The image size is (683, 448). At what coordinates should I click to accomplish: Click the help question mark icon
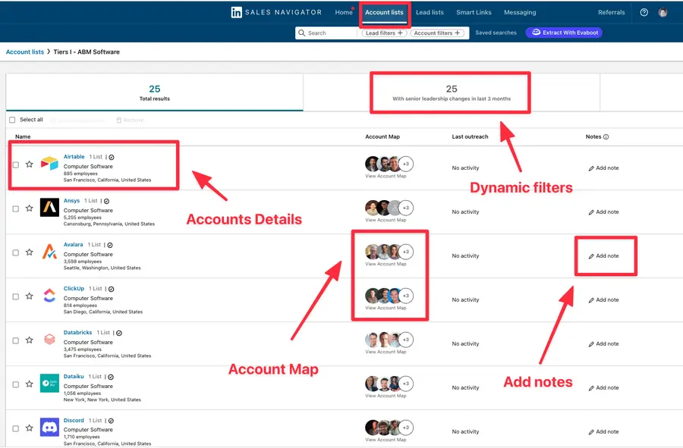[x=644, y=12]
